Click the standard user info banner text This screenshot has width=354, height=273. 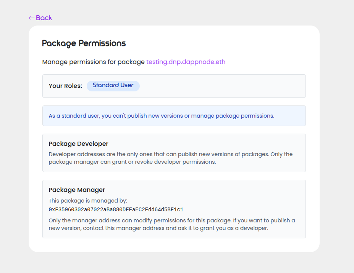click(161, 116)
